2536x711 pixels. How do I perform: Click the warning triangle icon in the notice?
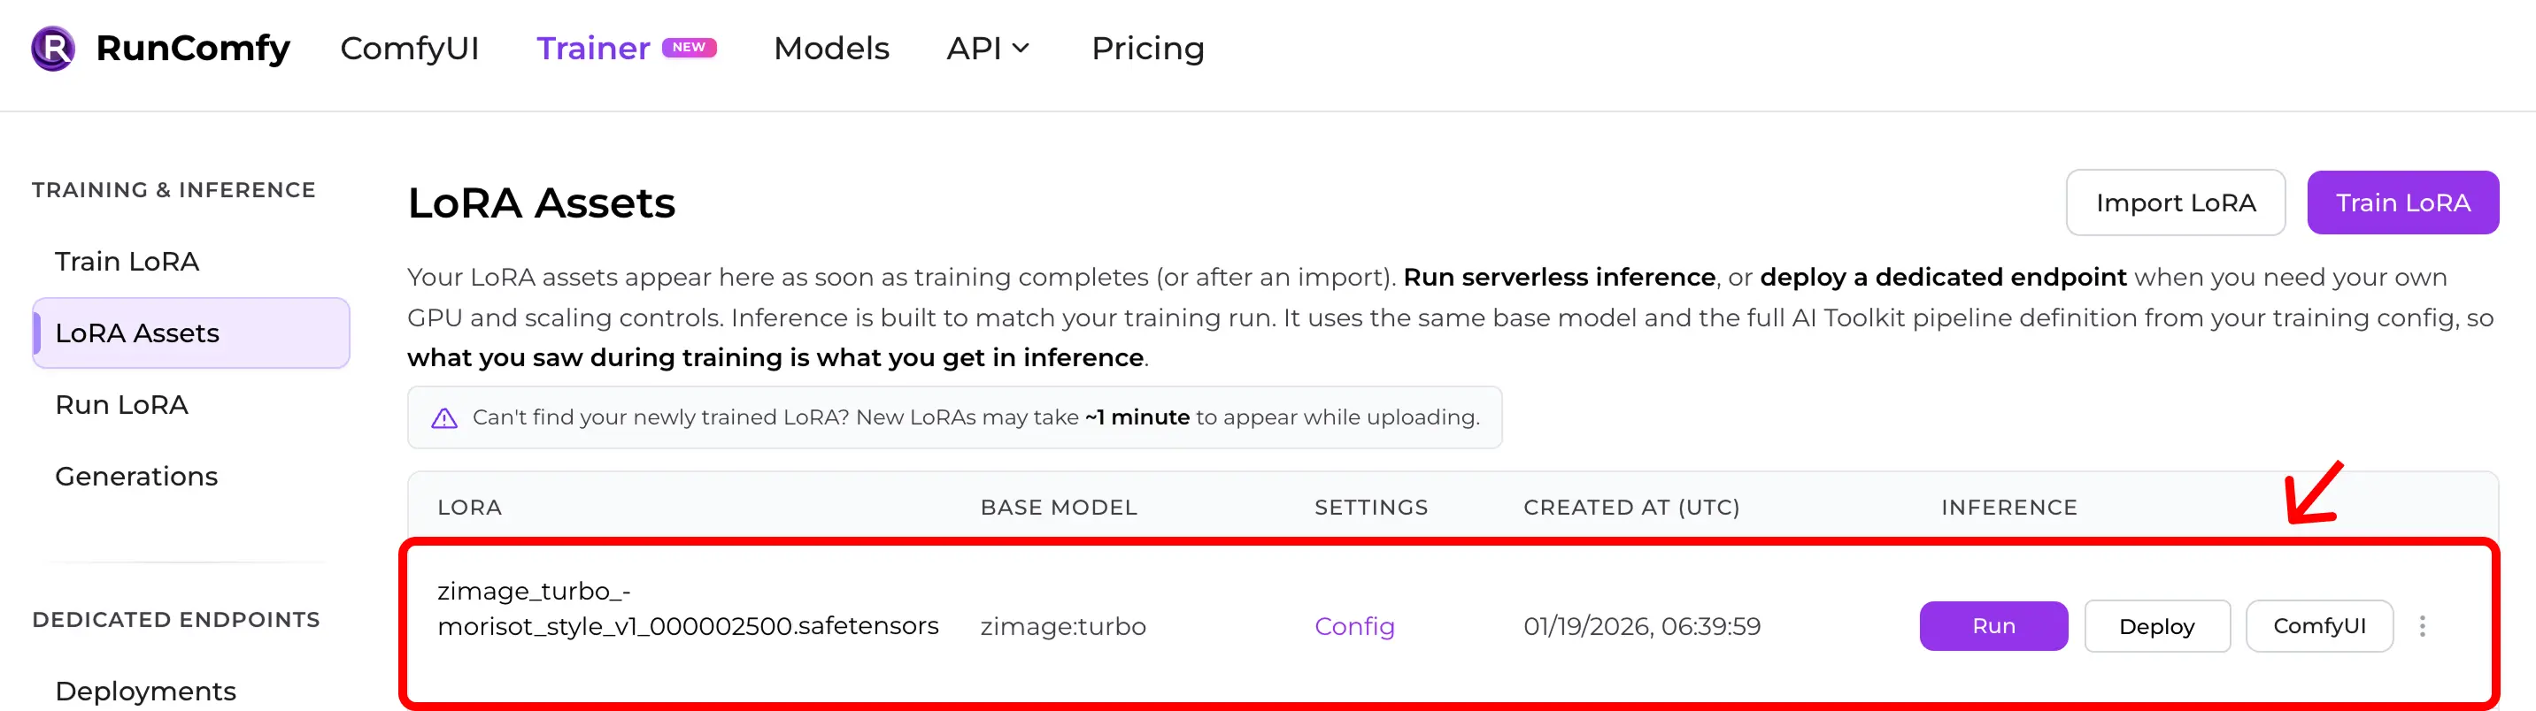[x=446, y=417]
